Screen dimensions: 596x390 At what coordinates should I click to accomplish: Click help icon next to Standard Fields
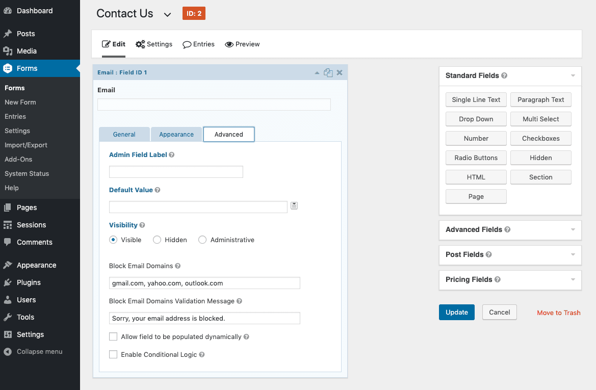tap(504, 75)
